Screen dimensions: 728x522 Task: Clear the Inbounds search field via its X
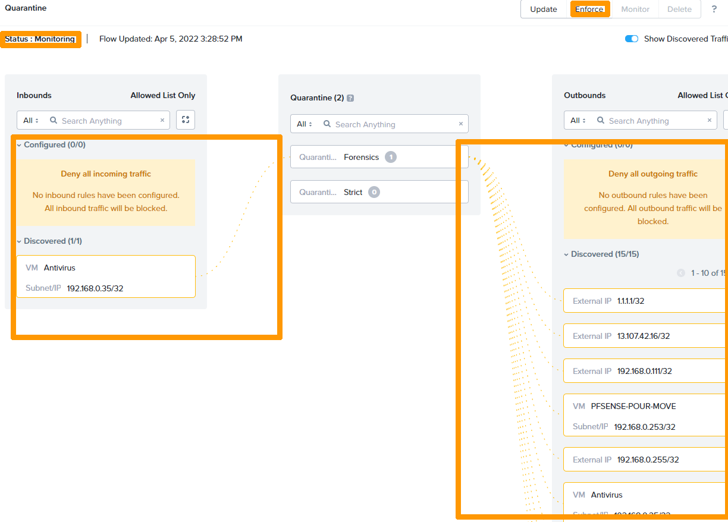click(162, 120)
